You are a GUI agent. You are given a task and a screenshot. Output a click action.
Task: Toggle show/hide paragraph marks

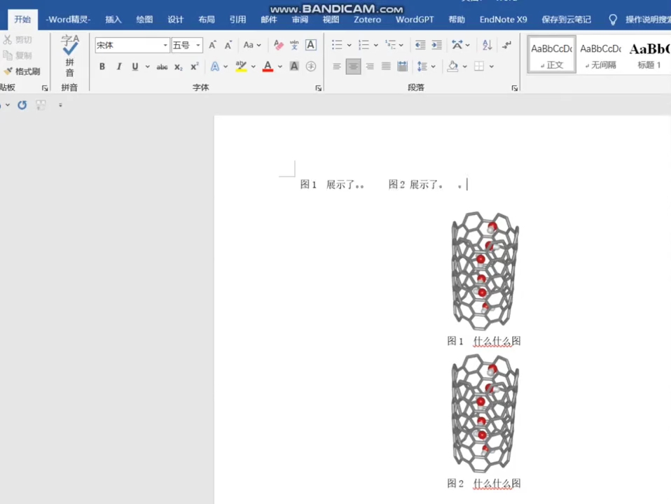pos(507,45)
